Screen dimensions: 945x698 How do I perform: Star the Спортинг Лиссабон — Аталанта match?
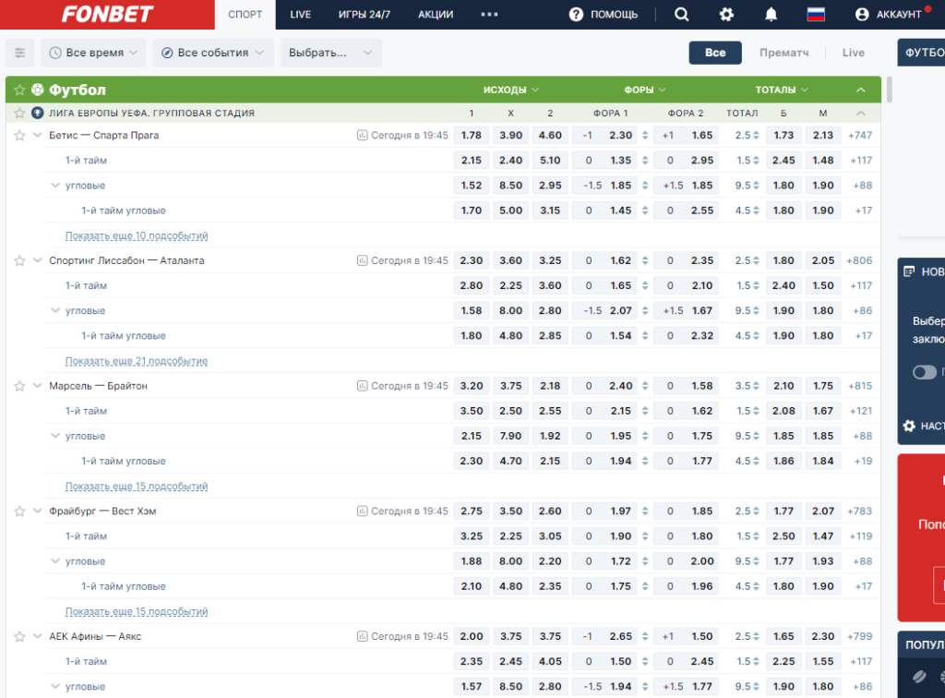(19, 260)
